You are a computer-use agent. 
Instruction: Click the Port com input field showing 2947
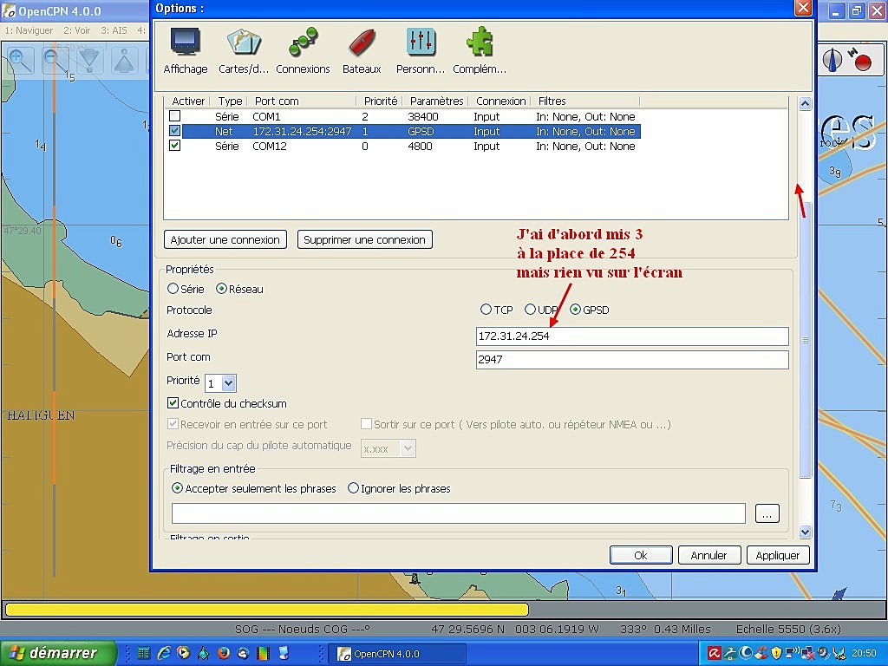pos(632,360)
